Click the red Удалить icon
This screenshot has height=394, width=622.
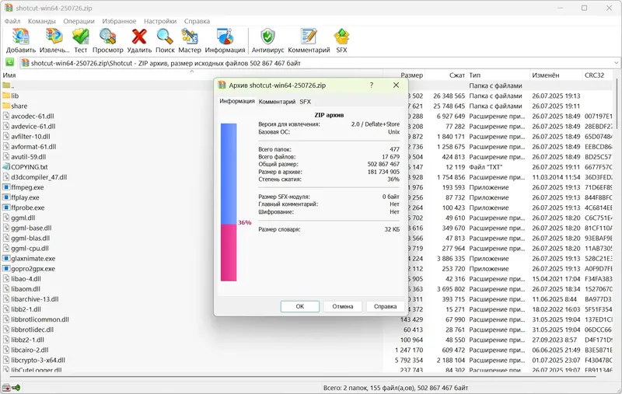(139, 37)
